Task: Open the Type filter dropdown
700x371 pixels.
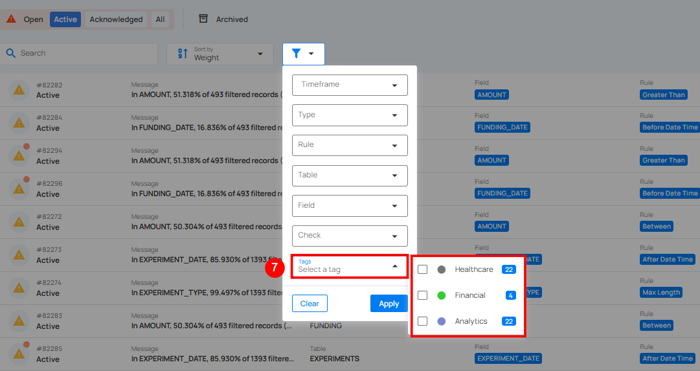Action: point(350,115)
